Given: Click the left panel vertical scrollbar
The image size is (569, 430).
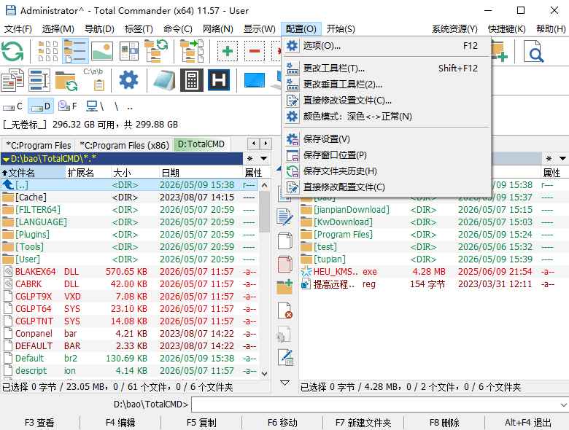Looking at the screenshot, I should 265,279.
